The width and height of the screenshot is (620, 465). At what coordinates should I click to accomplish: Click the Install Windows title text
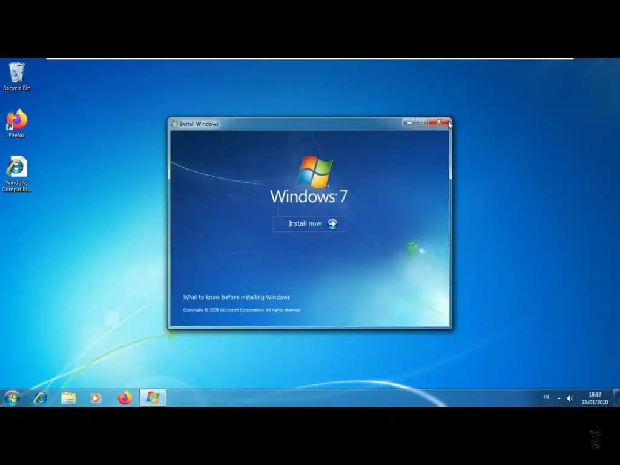coord(199,124)
